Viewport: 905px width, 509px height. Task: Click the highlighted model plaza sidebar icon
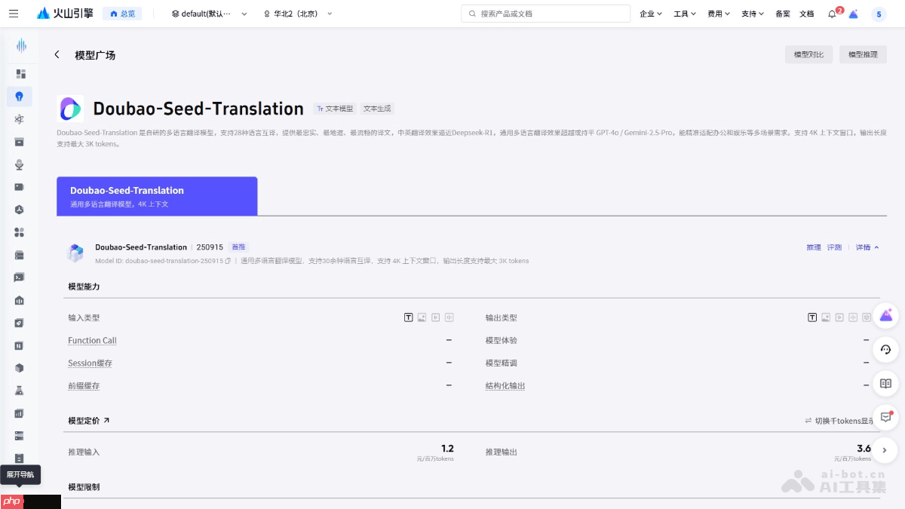click(20, 97)
